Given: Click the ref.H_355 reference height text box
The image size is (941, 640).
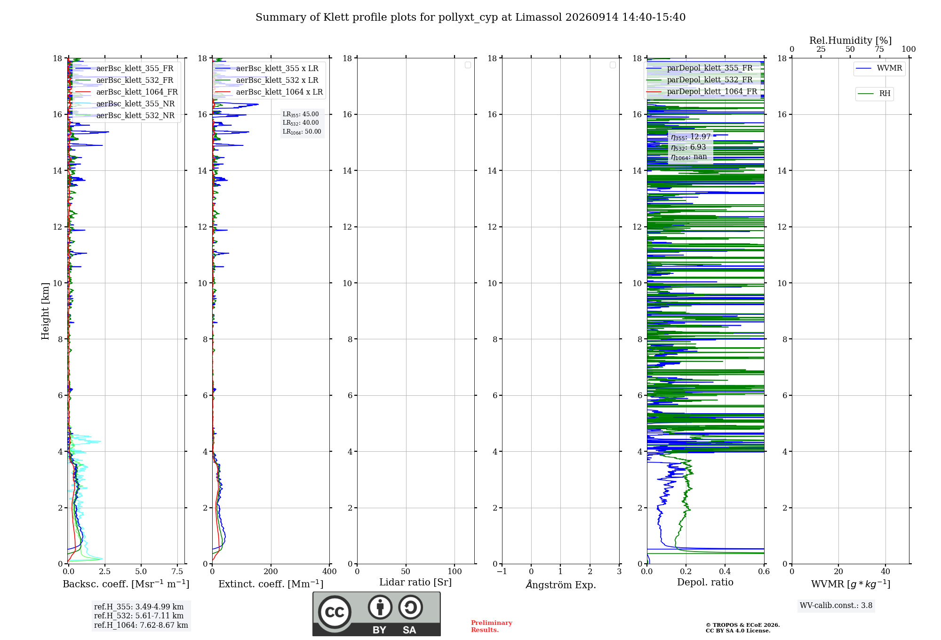Looking at the screenshot, I should tap(141, 616).
